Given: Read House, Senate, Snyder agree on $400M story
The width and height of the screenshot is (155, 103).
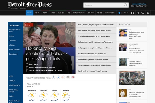Looking at the screenshot, I should 96,25.
